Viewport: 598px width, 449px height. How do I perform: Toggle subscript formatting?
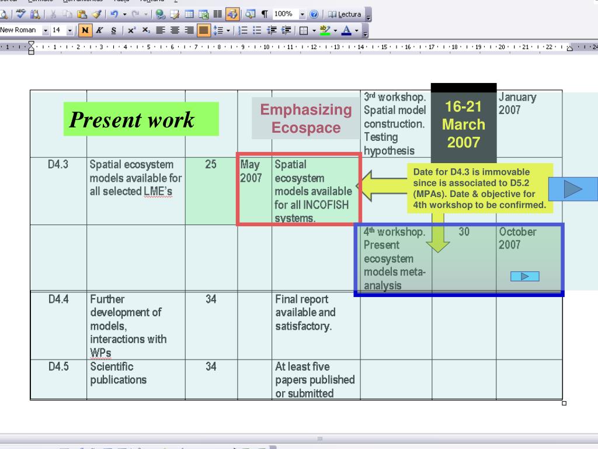[x=145, y=30]
